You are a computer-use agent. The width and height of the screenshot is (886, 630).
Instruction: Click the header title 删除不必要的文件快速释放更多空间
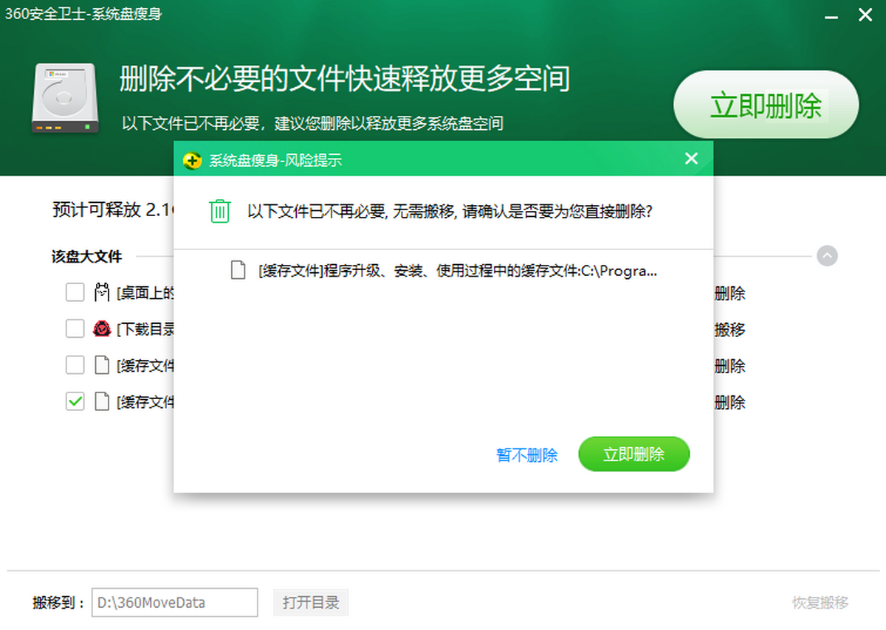(345, 79)
